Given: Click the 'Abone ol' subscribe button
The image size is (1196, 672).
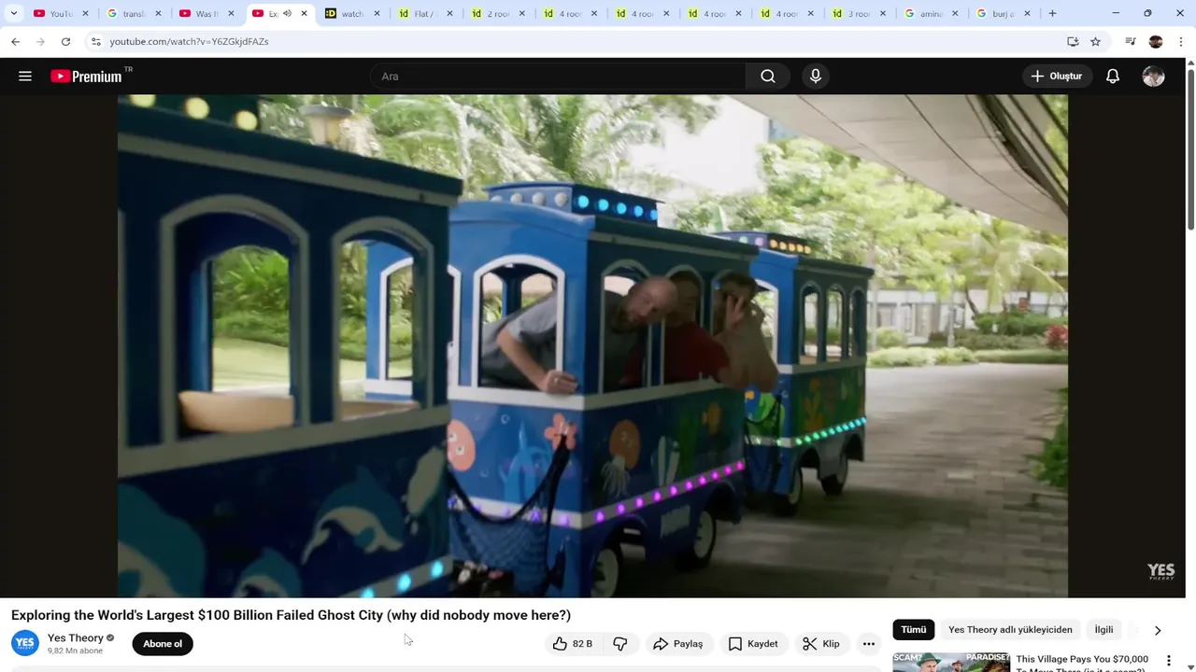Looking at the screenshot, I should pyautogui.click(x=163, y=644).
